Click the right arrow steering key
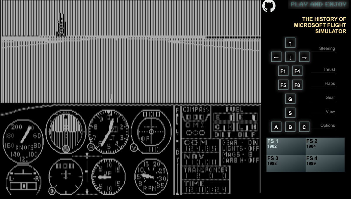 (304, 57)
